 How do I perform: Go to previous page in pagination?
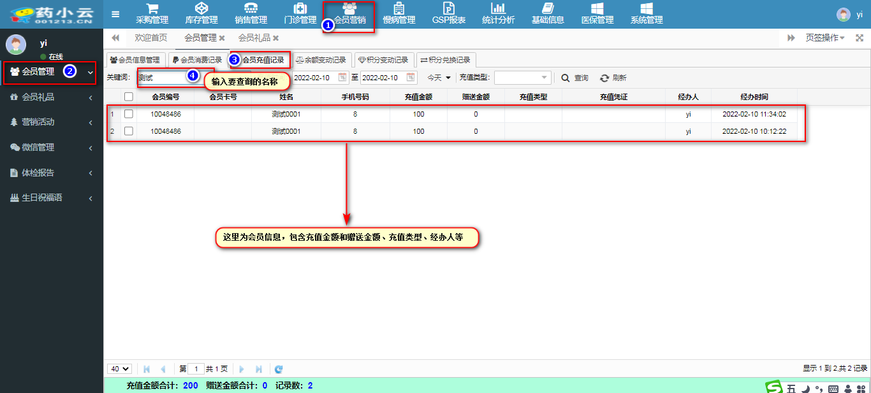163,369
